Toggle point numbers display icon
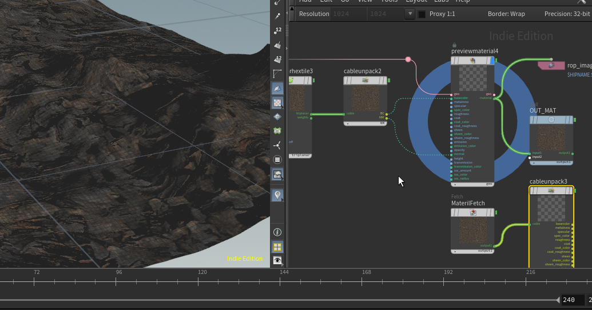This screenshot has height=310, width=592. (277, 30)
